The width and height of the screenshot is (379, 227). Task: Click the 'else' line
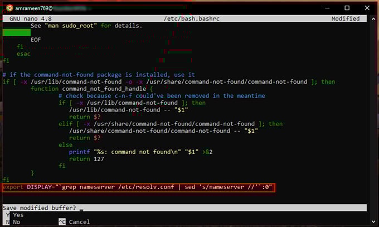(66, 145)
